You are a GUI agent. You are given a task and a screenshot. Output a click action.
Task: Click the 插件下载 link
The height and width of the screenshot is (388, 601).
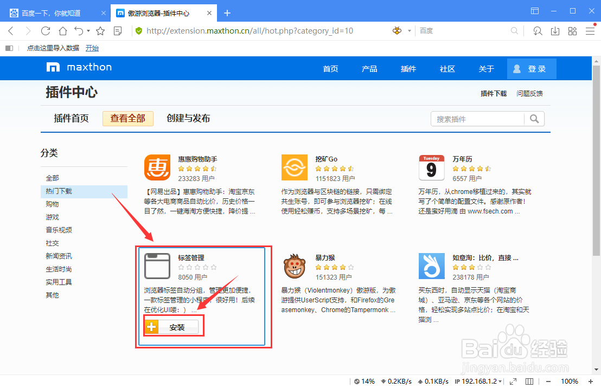click(x=494, y=93)
